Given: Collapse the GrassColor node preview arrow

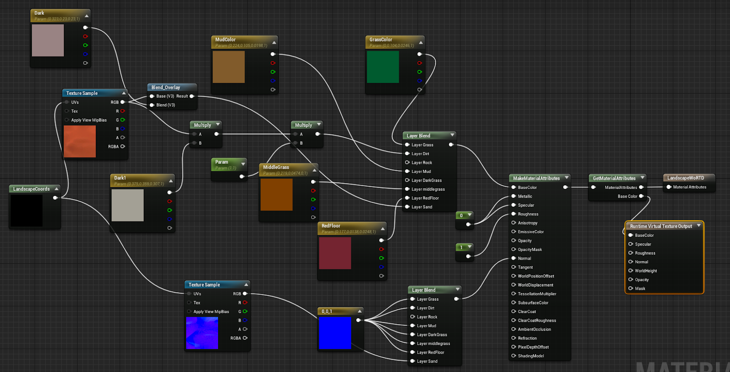Looking at the screenshot, I should click(421, 42).
